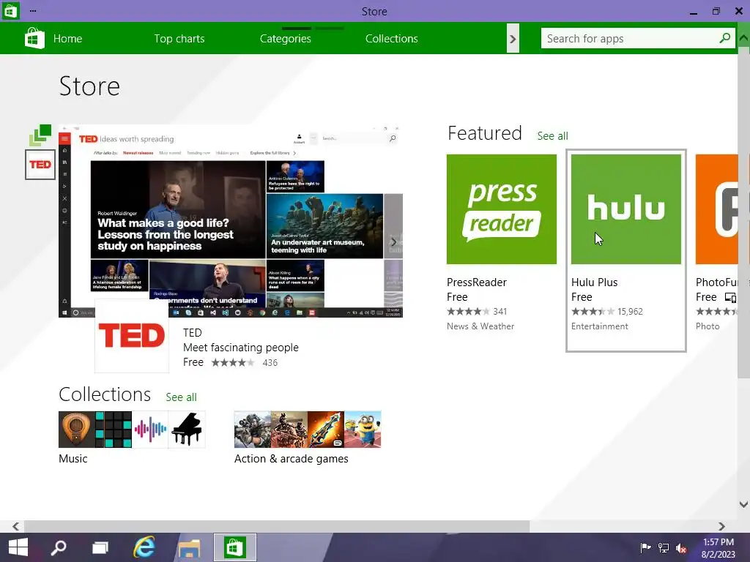
Task: Go to Collections in the navigation bar
Action: (391, 39)
